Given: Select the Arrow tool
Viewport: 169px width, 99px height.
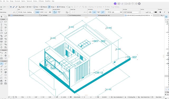Looking at the screenshot, I should [1, 17].
